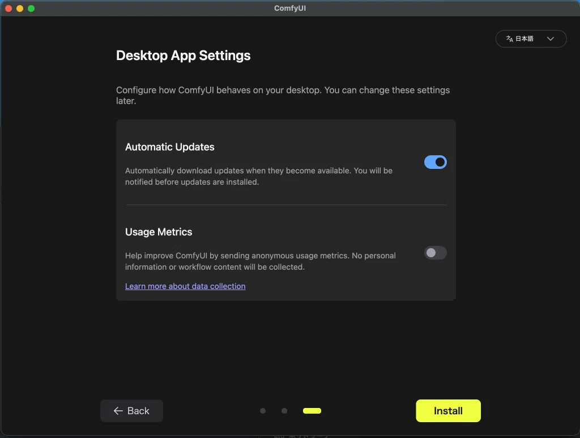This screenshot has height=438, width=580.
Task: Click the ComfyUI window title
Action: [x=290, y=8]
